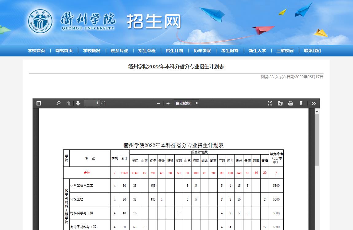Click the 西藏 column header

click(256, 161)
